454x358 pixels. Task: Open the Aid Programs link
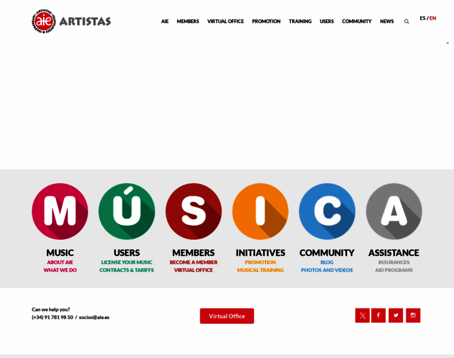394,270
